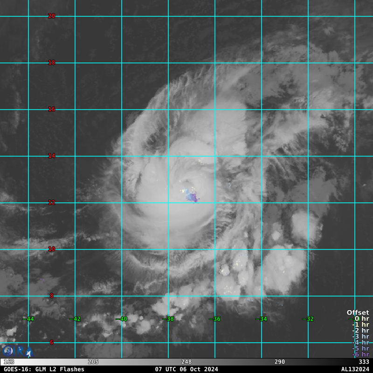Click the GOES-16: GLM L2 Flashes caption

[x=44, y=369]
